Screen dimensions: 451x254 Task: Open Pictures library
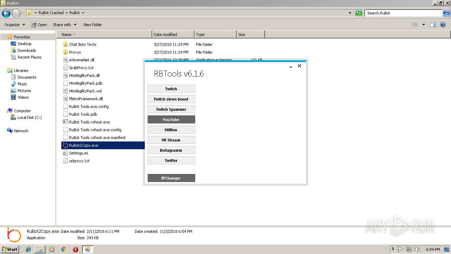pyautogui.click(x=24, y=91)
